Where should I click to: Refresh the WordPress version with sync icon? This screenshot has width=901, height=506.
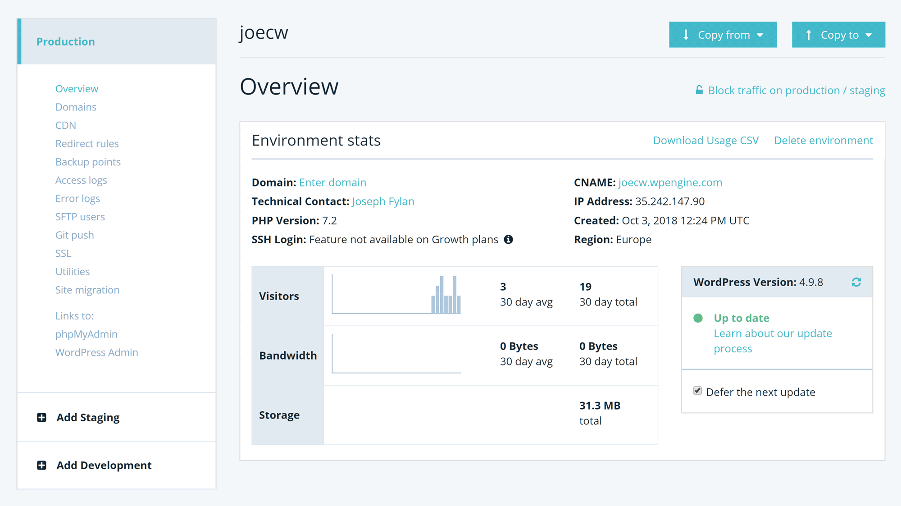pos(856,282)
